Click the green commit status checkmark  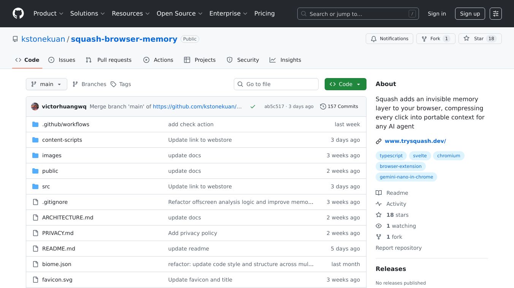click(253, 106)
